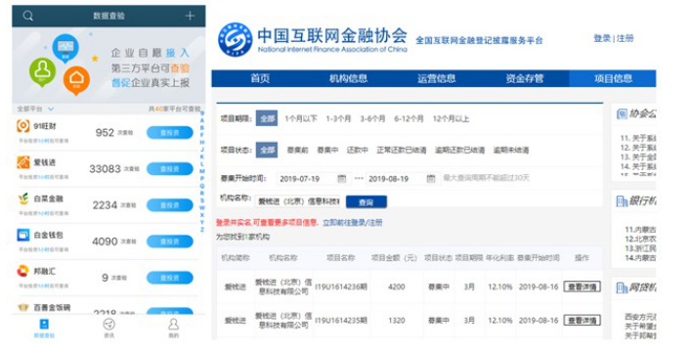Click the 登录 link at top right
The image size is (694, 353).
coord(602,38)
